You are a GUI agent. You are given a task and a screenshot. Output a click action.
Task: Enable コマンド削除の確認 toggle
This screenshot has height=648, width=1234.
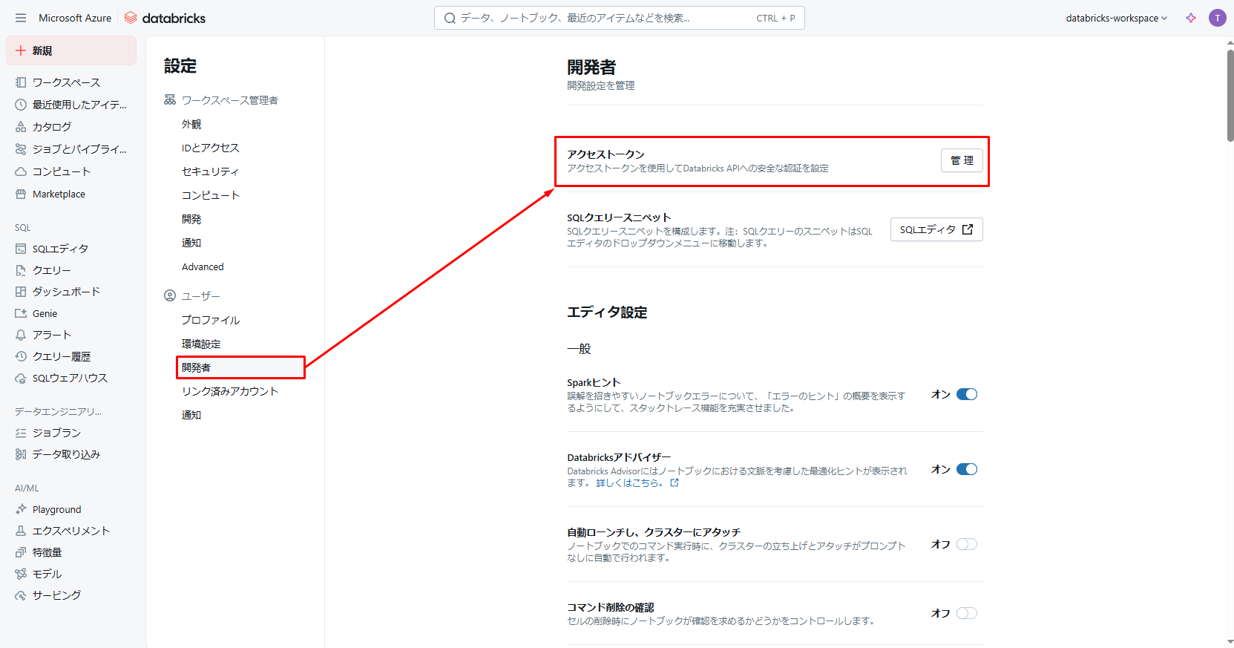coord(966,613)
